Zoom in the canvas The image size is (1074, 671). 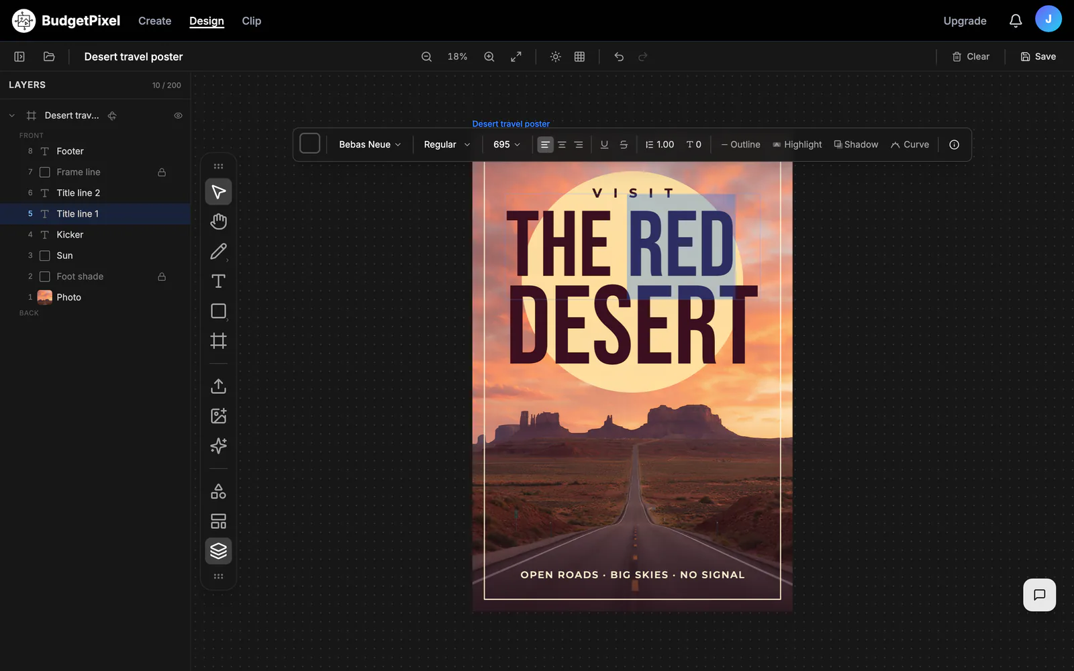tap(489, 57)
